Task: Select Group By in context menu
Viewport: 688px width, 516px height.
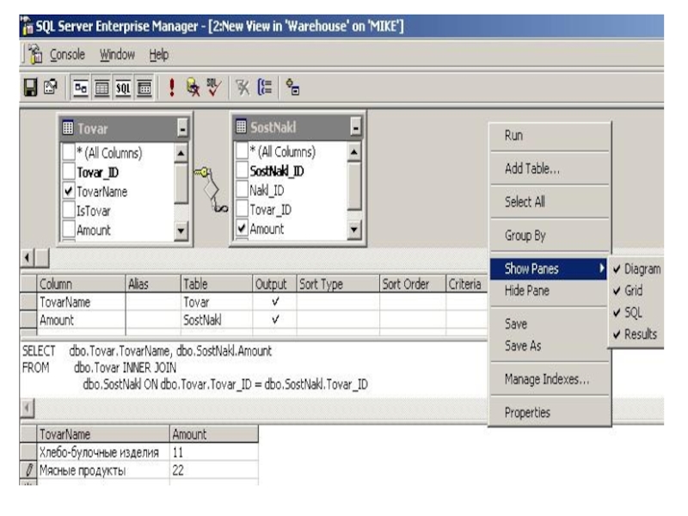Action: 525,236
